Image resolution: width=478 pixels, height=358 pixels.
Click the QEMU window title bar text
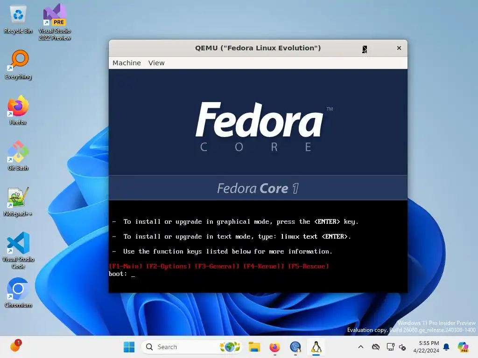[x=258, y=48]
